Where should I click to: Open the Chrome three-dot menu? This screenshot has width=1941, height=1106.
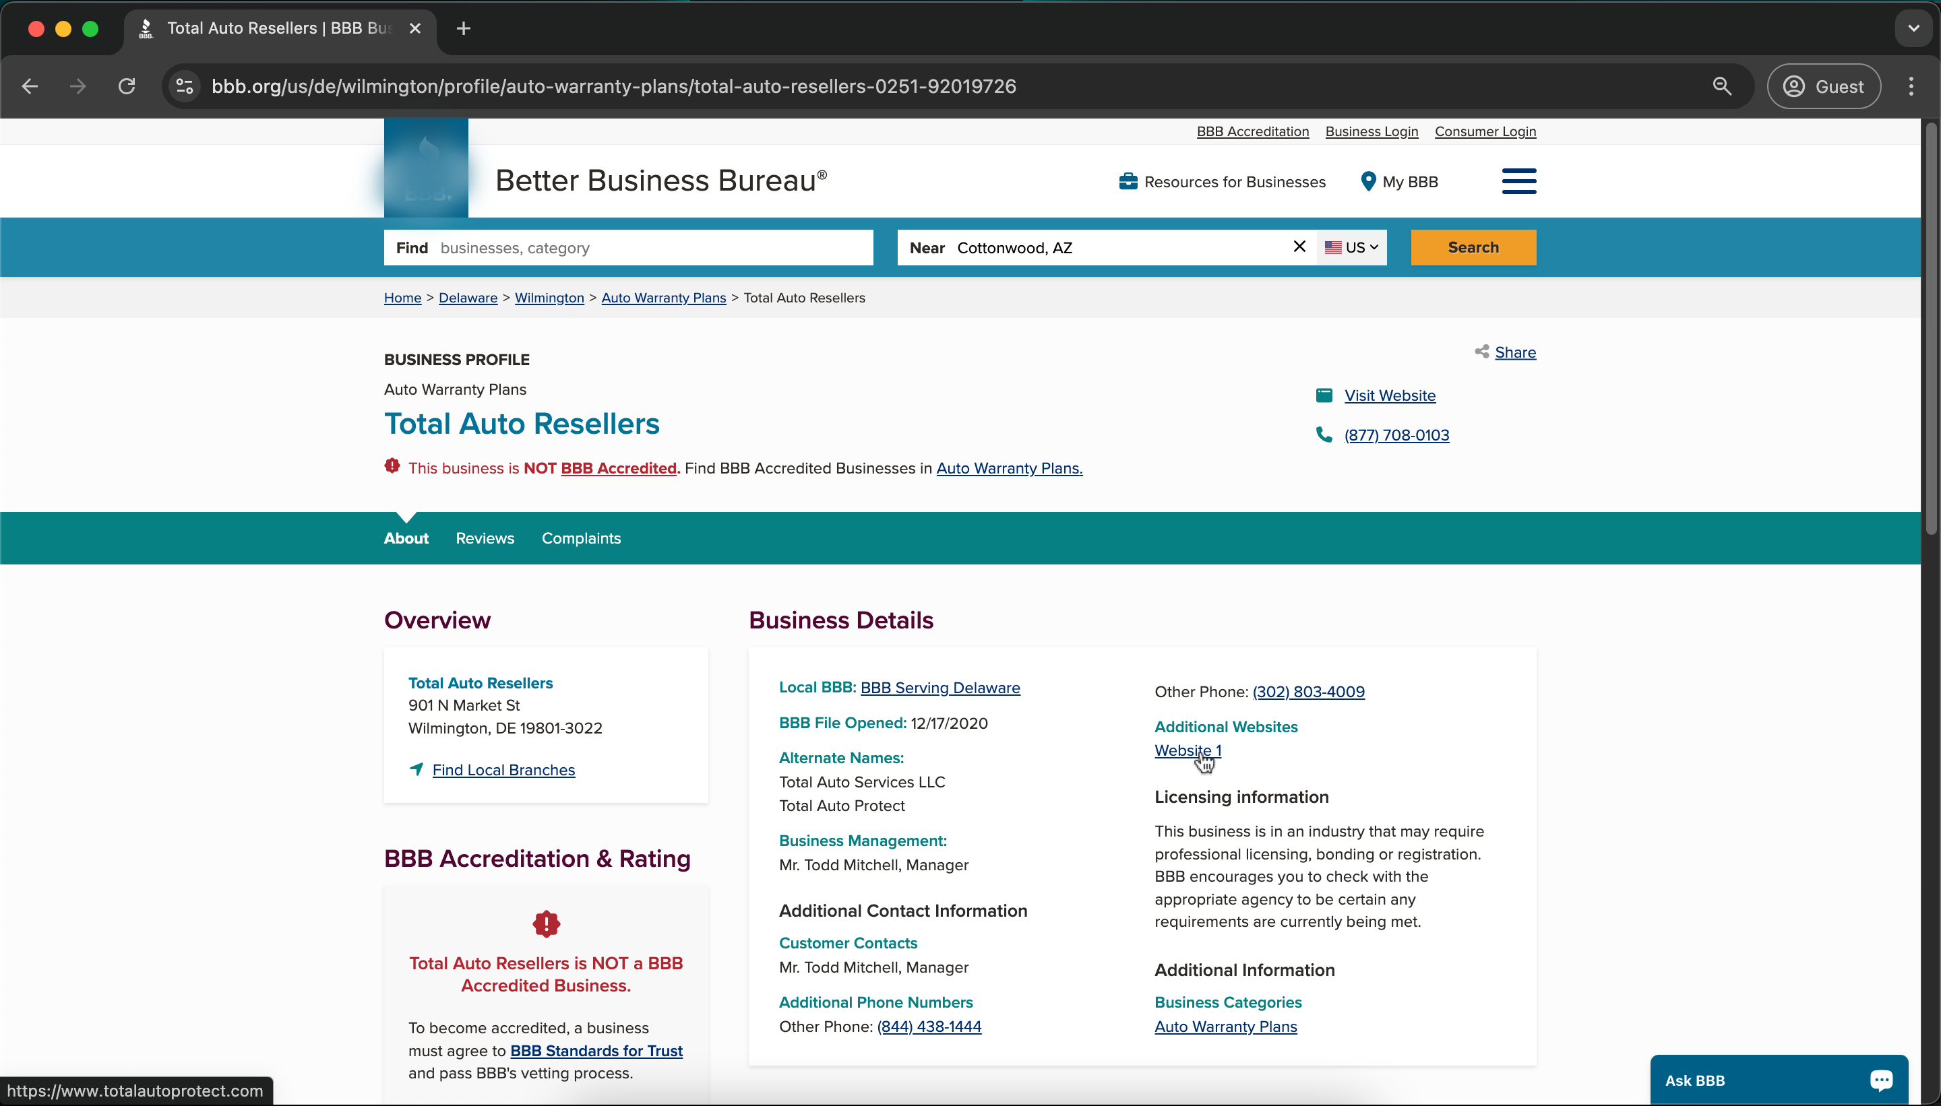[x=1911, y=87]
